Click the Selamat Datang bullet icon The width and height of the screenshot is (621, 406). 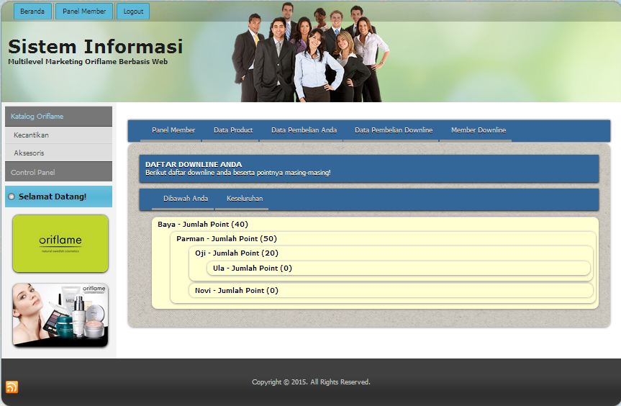(x=12, y=197)
